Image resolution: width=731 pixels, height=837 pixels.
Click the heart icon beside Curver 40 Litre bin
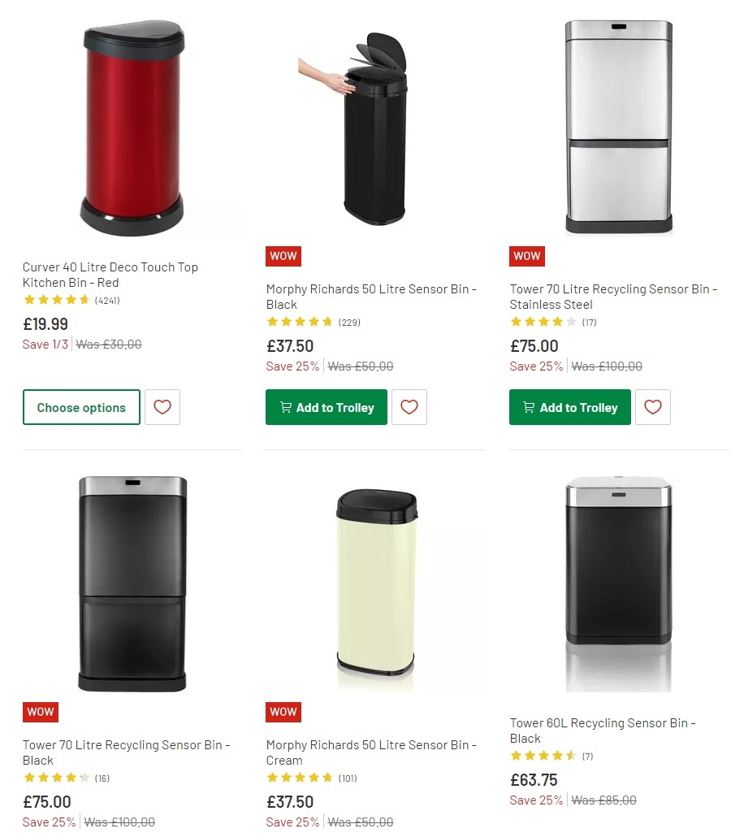click(x=162, y=407)
